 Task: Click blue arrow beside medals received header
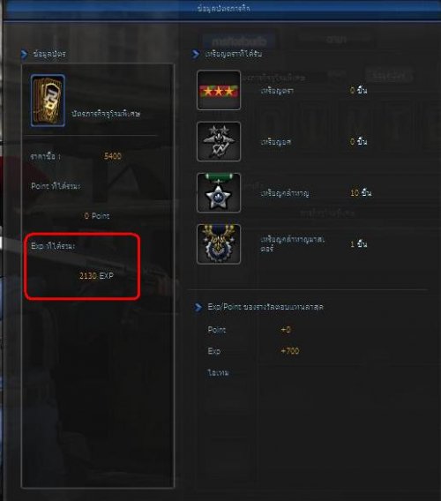[x=196, y=54]
